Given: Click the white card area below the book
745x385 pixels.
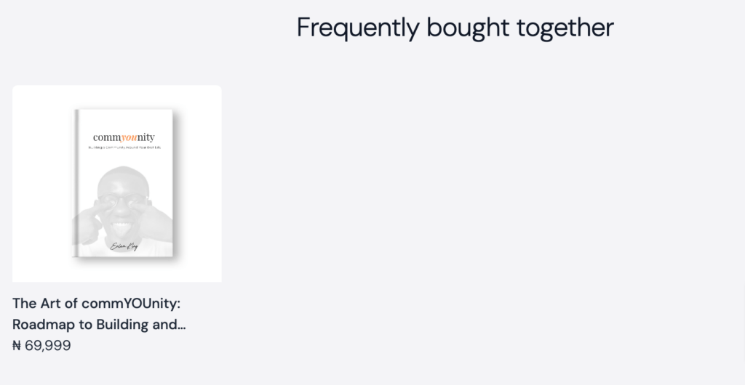Looking at the screenshot, I should tap(117, 271).
